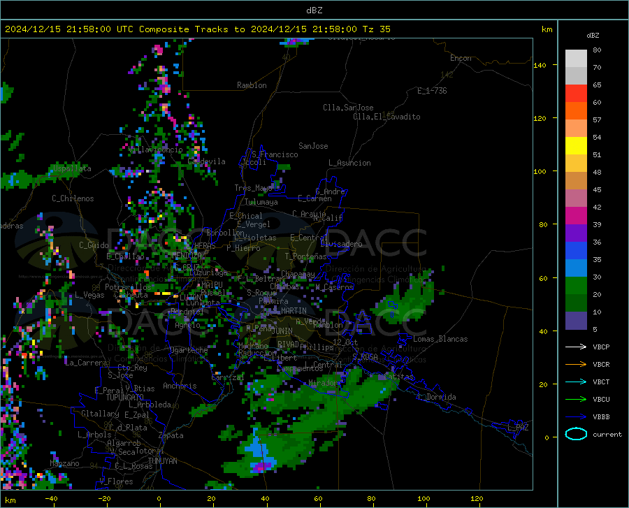629x508 pixels.
Task: Click the green VBCU arrow in legend
Action: pos(576,400)
